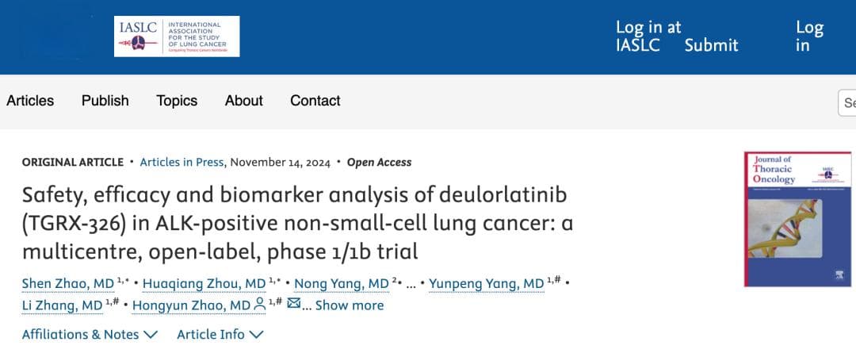Show more authors in the list

(349, 305)
